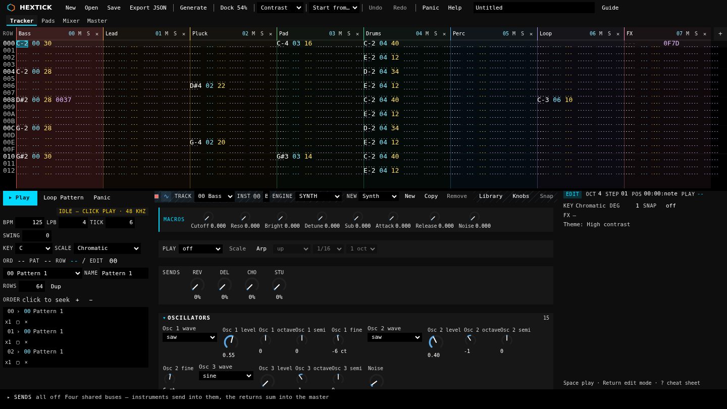Mute the Pad track

pyautogui.click(x=340, y=34)
